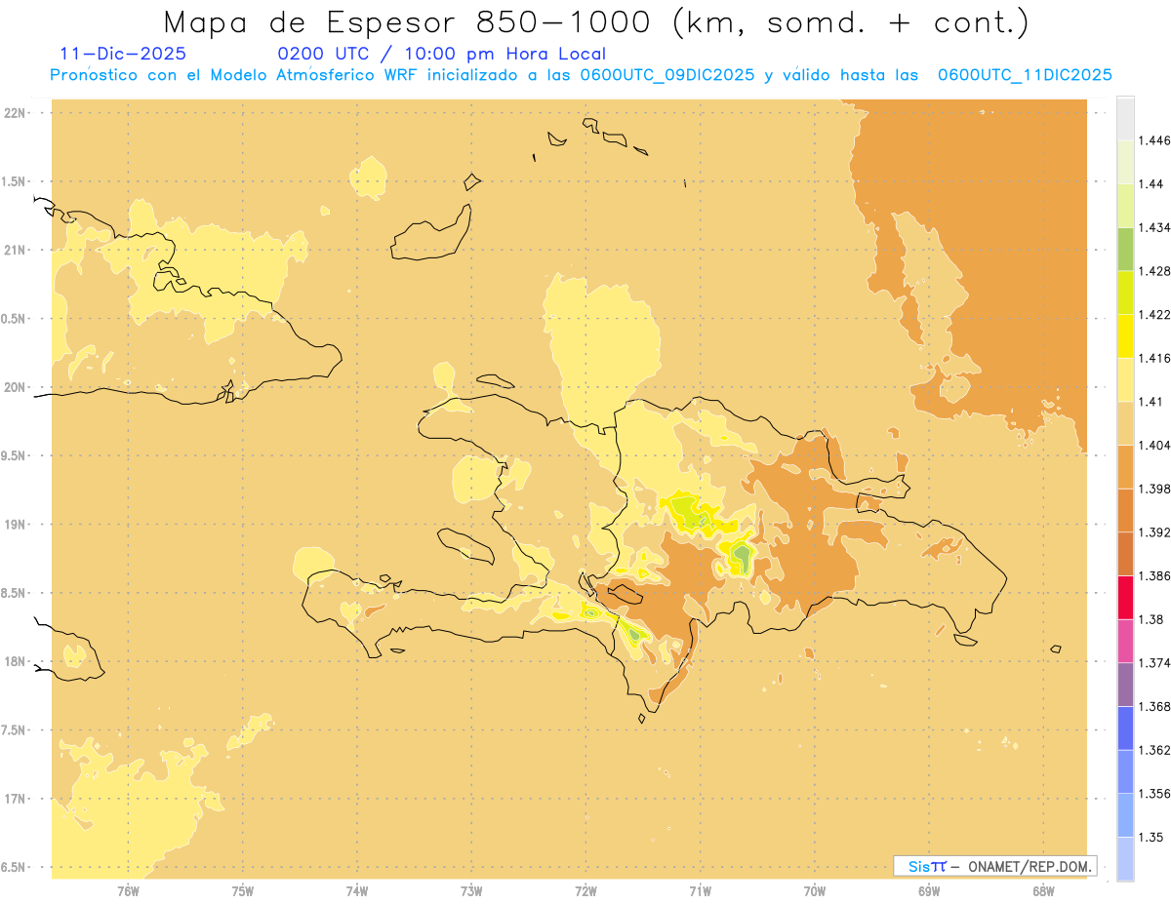Select the red legend color swatch
The width and height of the screenshot is (1171, 904).
[1125, 597]
